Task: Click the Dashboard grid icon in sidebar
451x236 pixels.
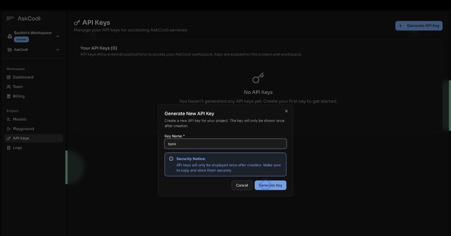Action: 9,77
